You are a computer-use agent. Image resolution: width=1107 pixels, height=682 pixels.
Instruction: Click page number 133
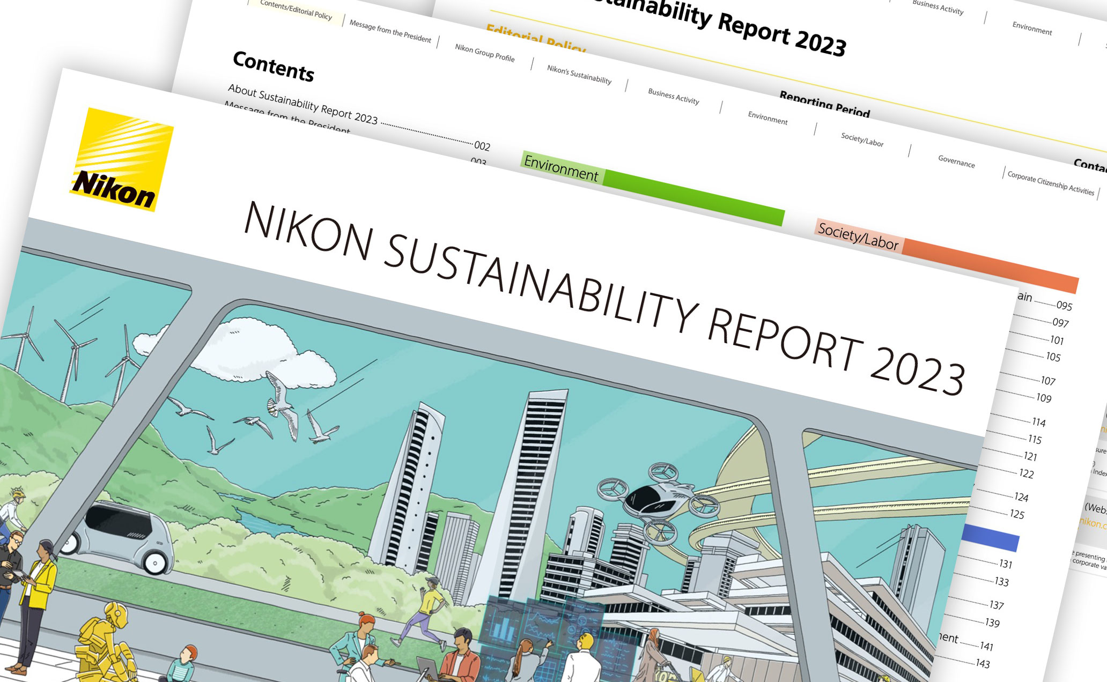[x=1001, y=581]
